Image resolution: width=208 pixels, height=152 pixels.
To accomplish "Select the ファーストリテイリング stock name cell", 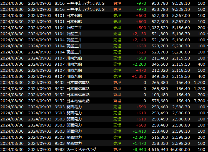I will (81, 150).
